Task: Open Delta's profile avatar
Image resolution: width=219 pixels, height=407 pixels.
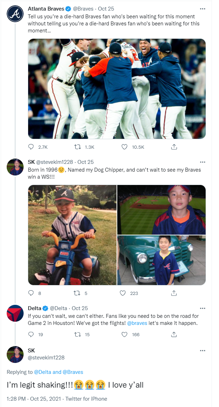Action: pos(15,313)
